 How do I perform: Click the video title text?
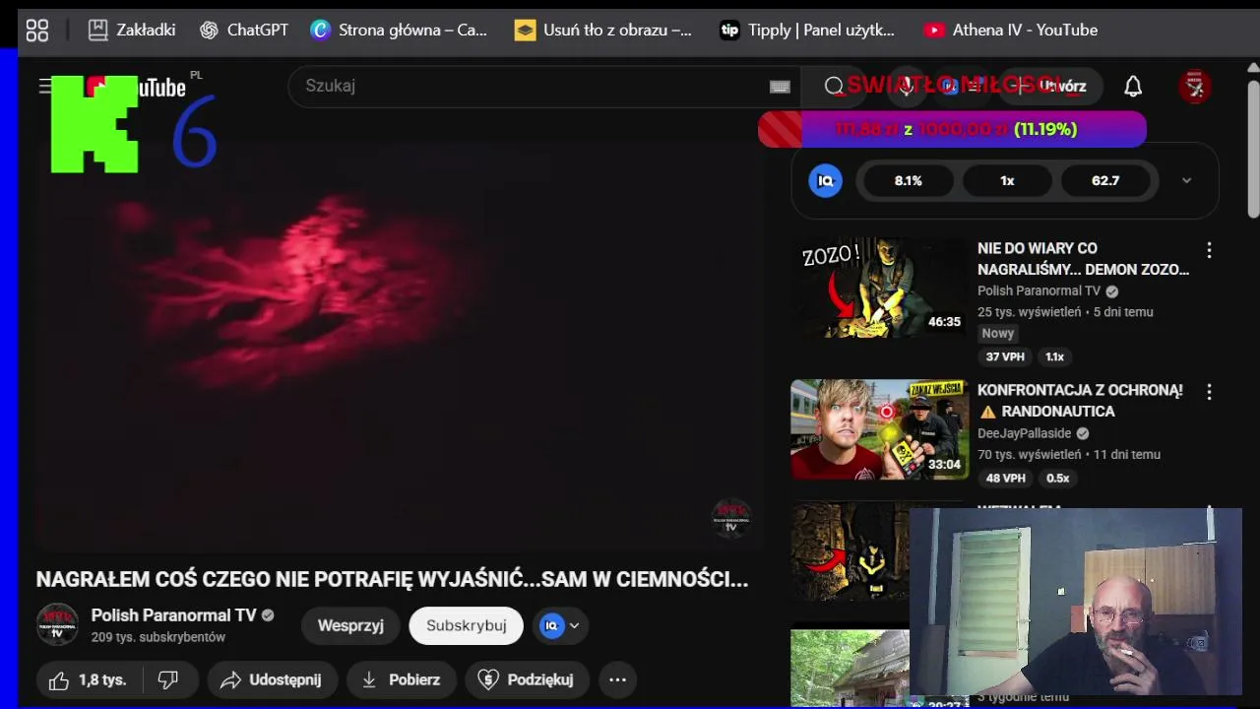pos(393,579)
